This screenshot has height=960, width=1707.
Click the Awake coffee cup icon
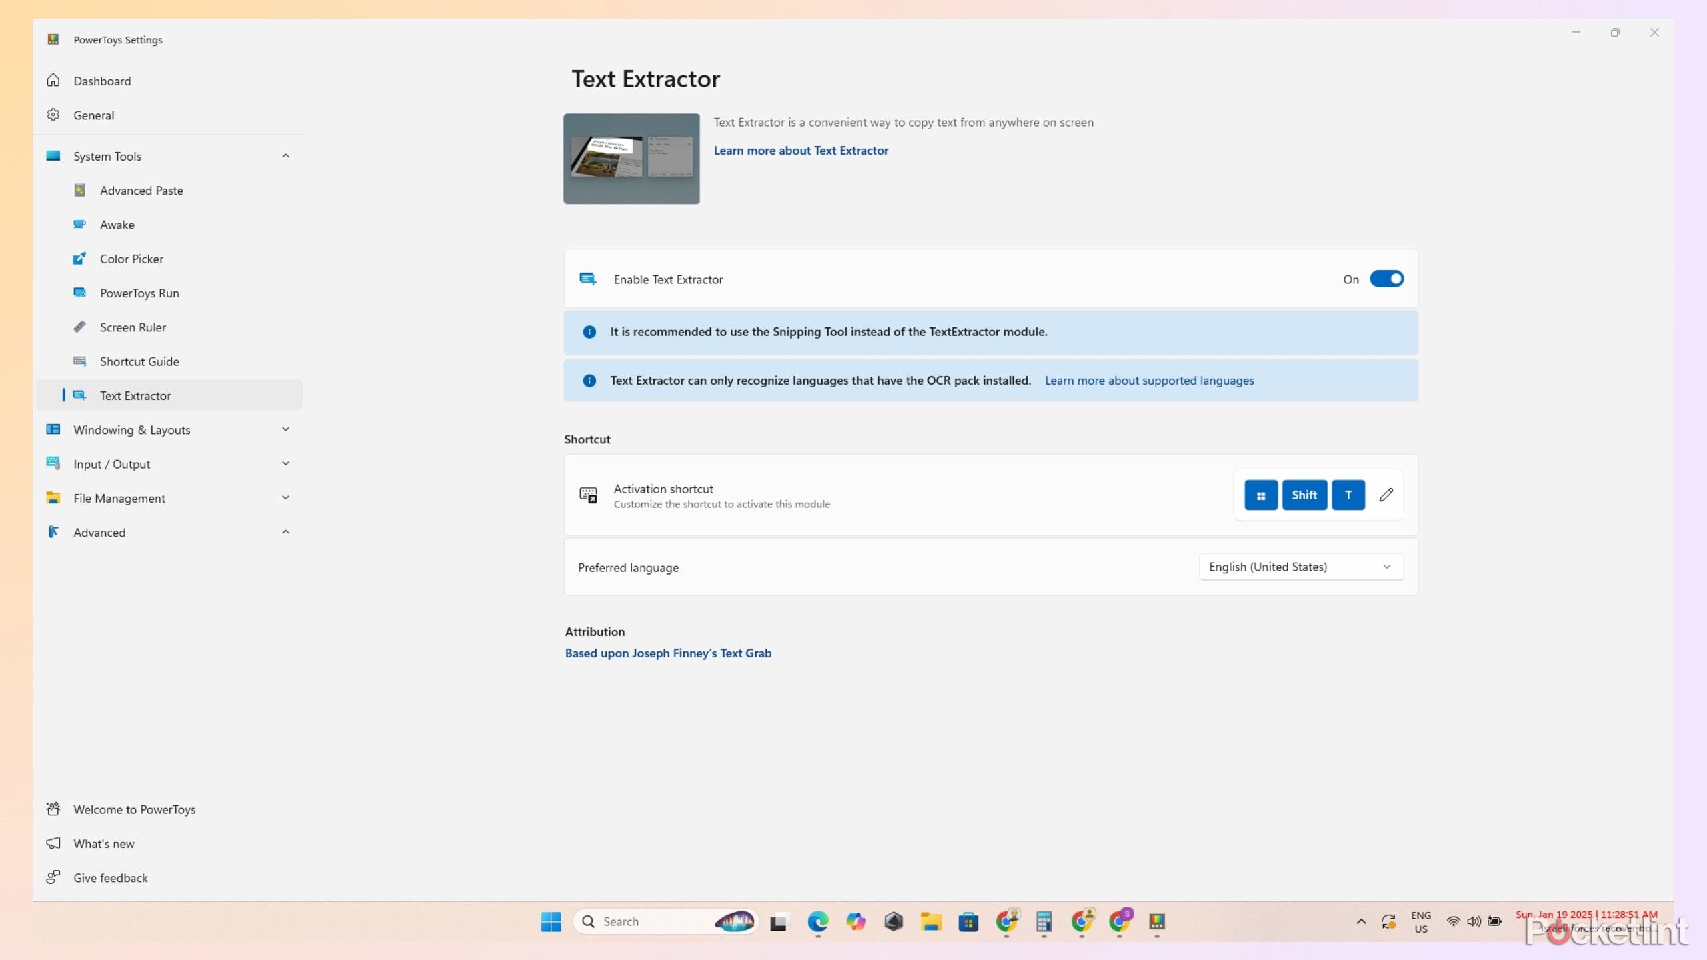[79, 225]
